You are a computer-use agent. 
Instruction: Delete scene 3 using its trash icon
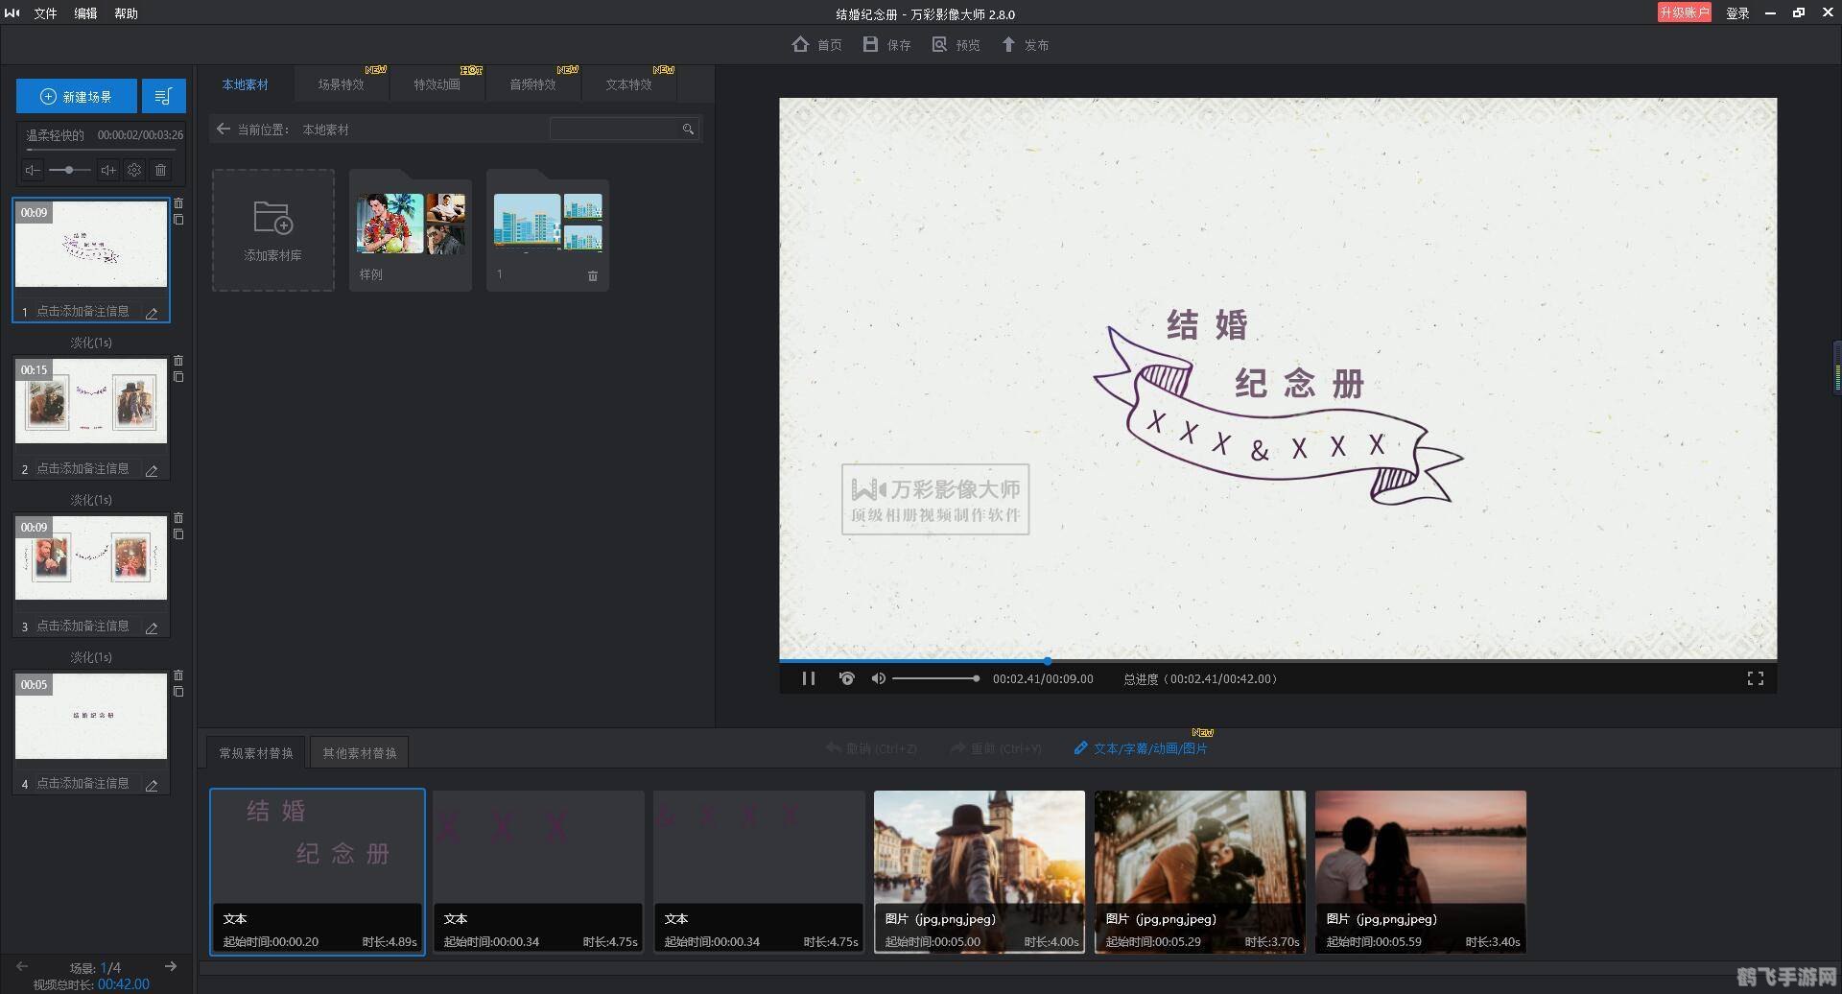[178, 518]
